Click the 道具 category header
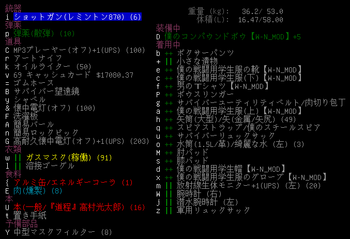This screenshot has width=350, height=239. click(x=13, y=42)
